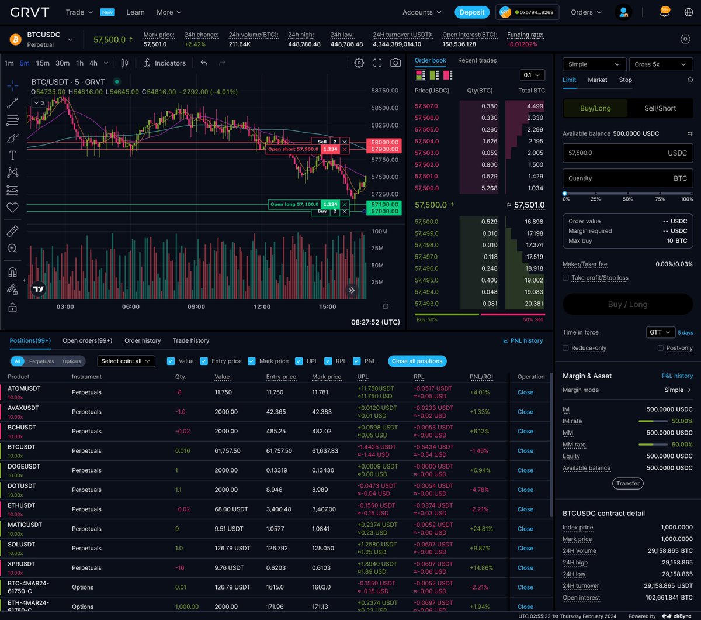Open the candlestick chart type selector
This screenshot has width=701, height=620.
tap(124, 63)
